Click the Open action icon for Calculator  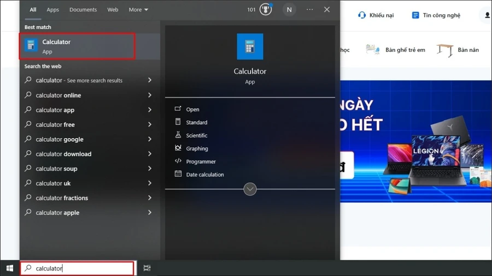pyautogui.click(x=178, y=109)
